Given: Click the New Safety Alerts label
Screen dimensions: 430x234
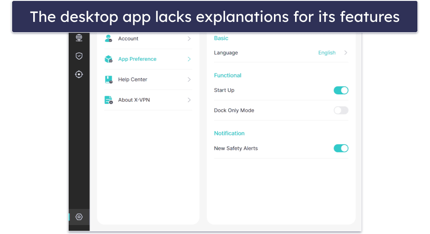Looking at the screenshot, I should [x=236, y=149].
